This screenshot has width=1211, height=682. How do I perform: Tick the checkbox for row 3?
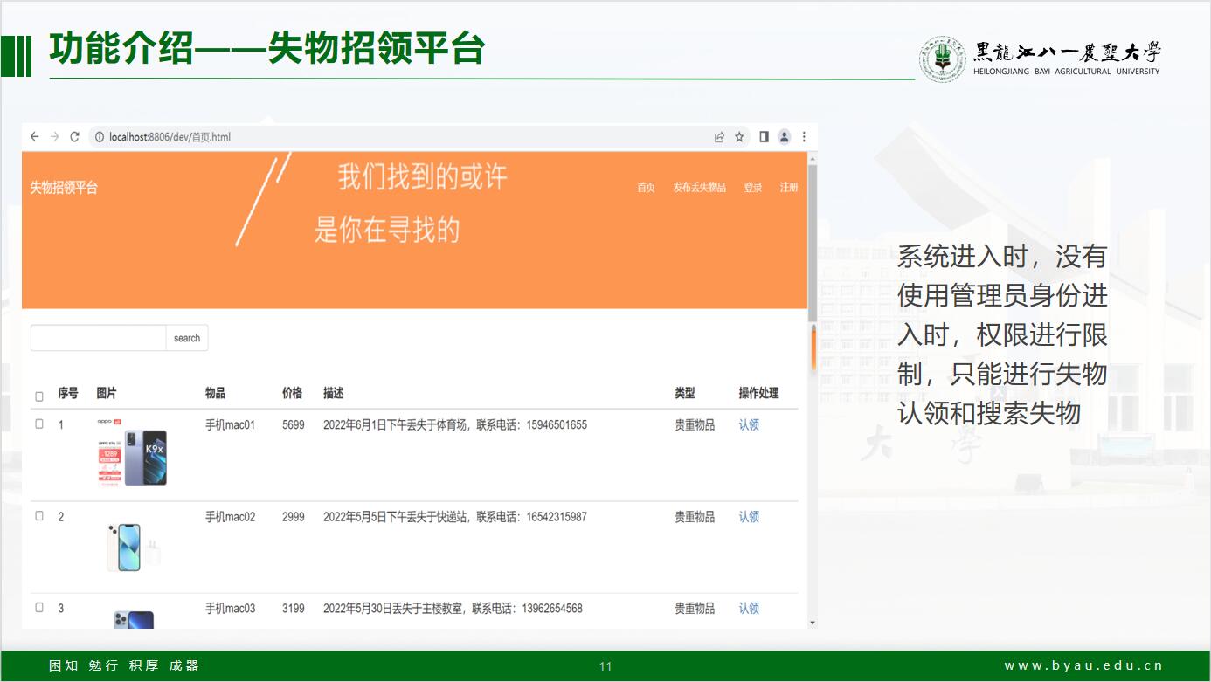click(39, 608)
